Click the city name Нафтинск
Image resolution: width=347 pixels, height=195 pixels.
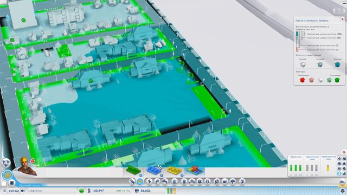(35, 191)
